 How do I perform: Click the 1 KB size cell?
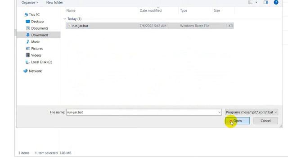coord(229,26)
